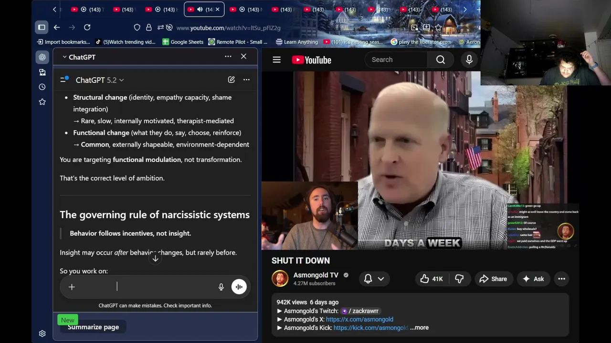Dislike this video

tap(459, 279)
